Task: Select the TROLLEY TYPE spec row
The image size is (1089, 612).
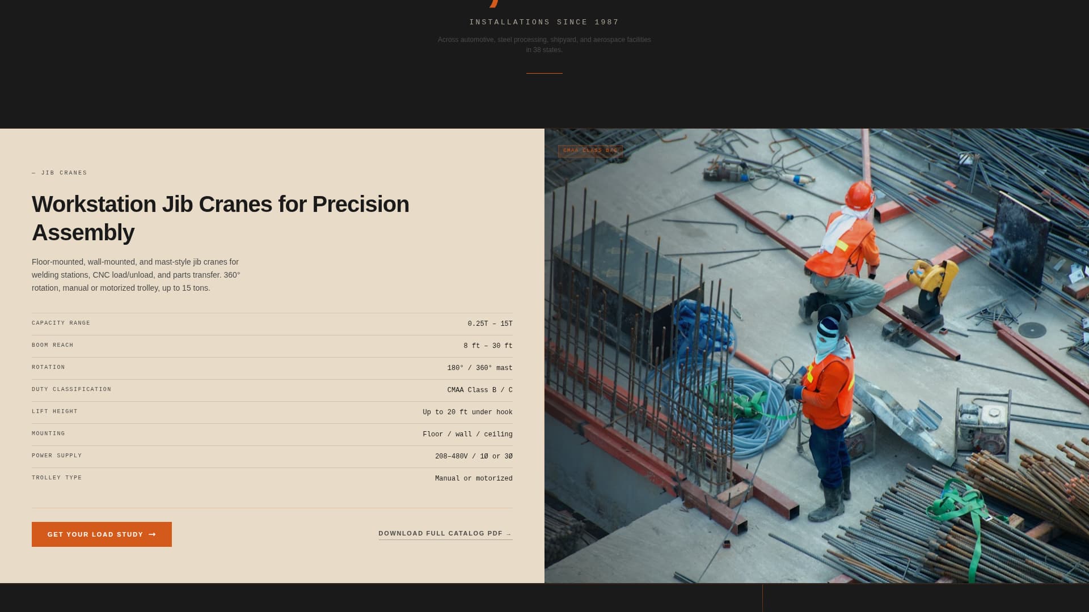Action: coord(272,478)
